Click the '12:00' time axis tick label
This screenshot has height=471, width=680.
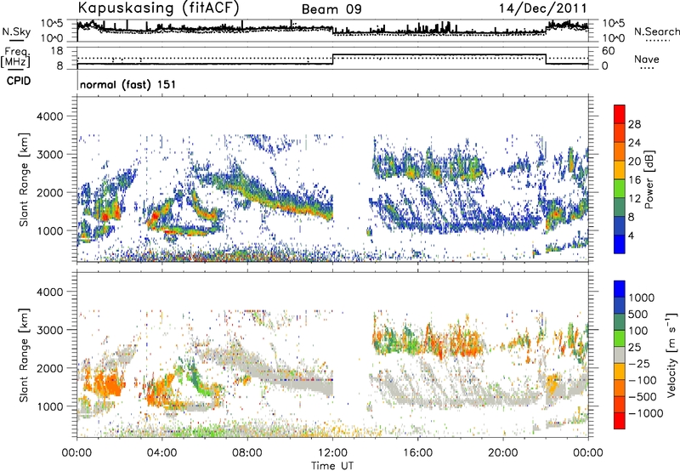(x=332, y=453)
